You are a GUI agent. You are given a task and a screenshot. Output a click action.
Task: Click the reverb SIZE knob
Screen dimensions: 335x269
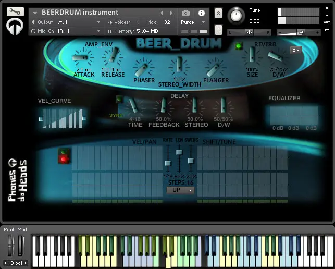tap(252, 56)
